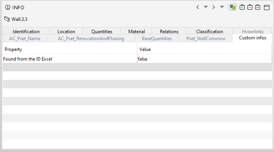Select the Material tab
The width and height of the screenshot is (274, 152).
pos(136,31)
